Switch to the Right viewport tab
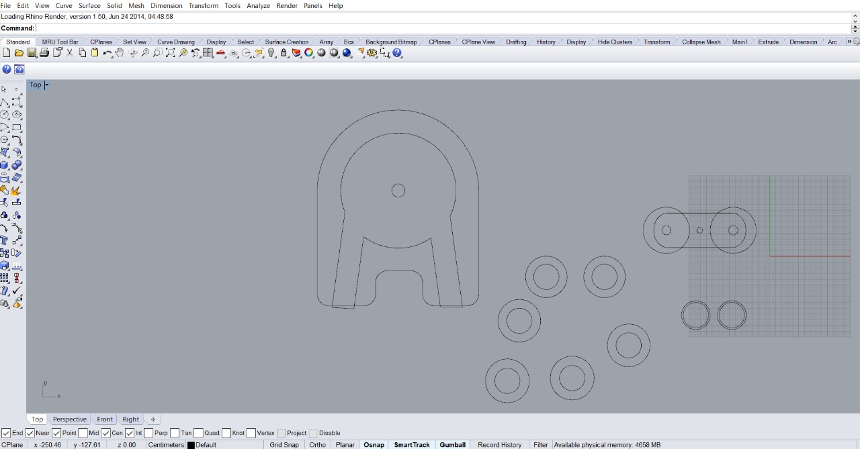 (x=131, y=419)
